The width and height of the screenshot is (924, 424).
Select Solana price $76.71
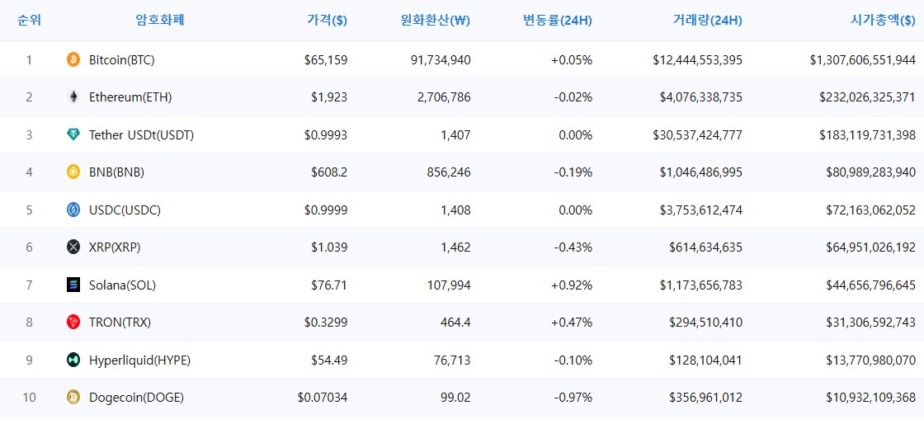329,285
